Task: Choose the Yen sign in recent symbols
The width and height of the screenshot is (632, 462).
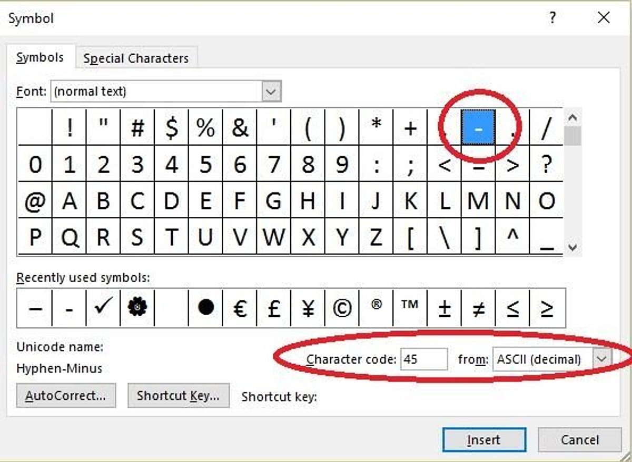Action: [308, 307]
